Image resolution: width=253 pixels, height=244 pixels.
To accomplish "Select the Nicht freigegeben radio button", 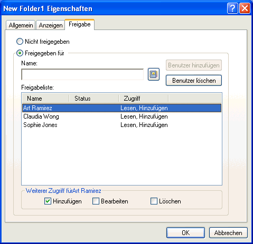I will coord(20,42).
